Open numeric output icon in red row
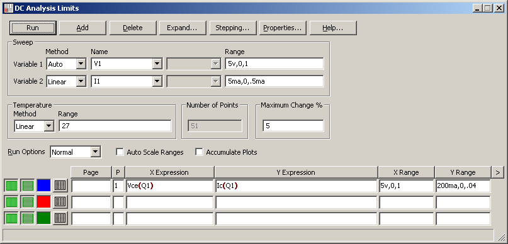The width and height of the screenshot is (508, 244). point(60,202)
